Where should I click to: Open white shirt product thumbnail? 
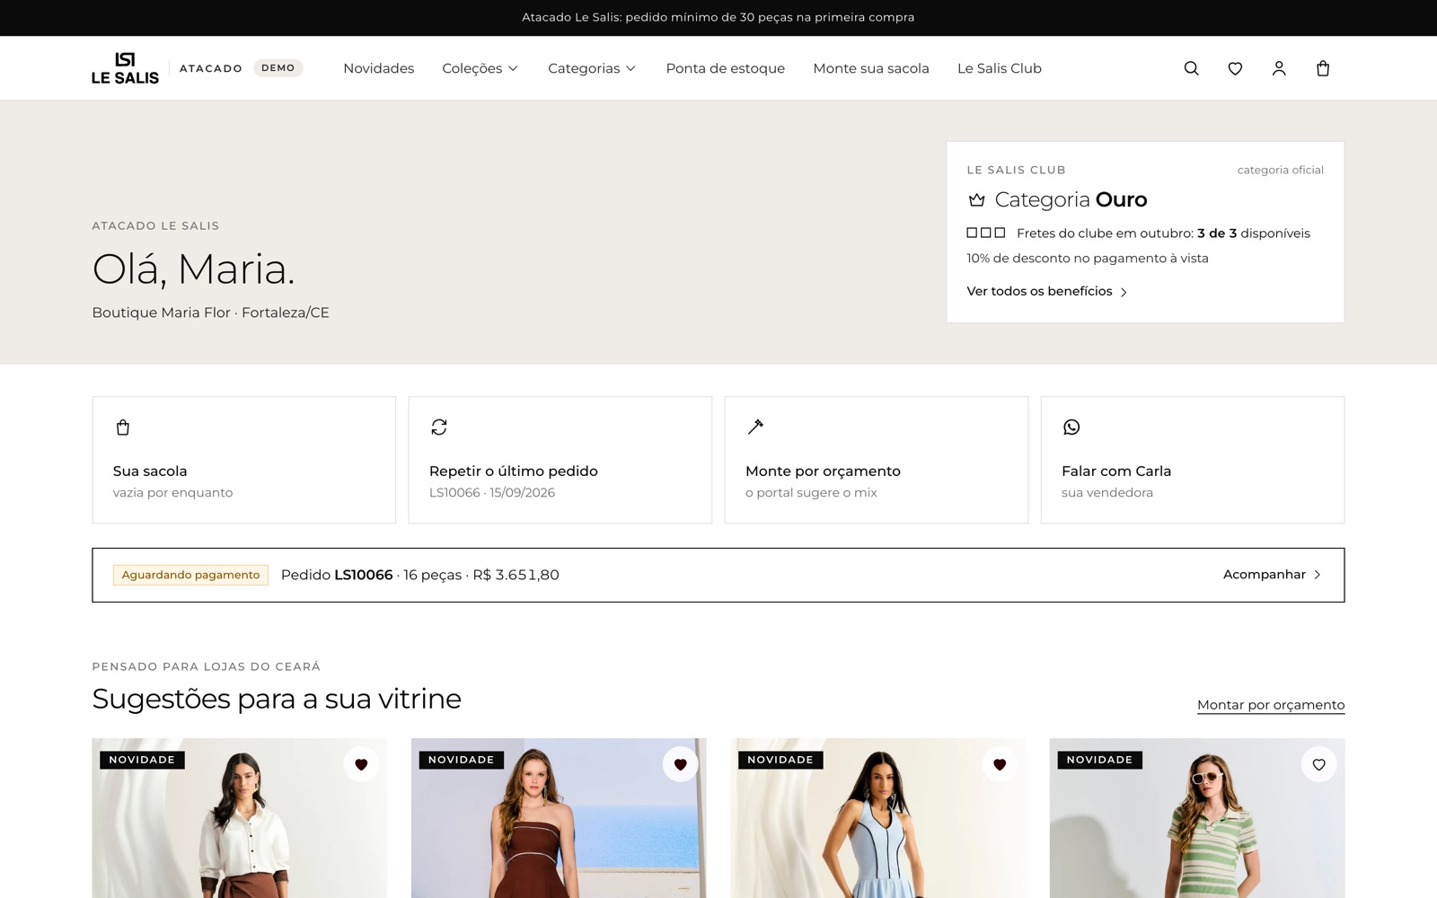(240, 818)
